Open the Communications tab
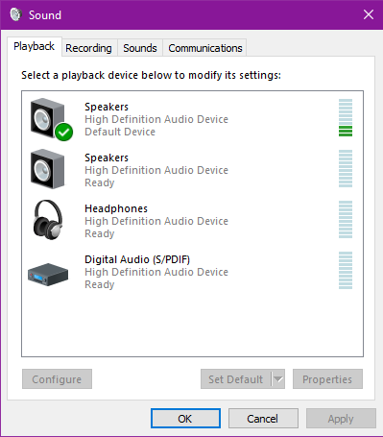The width and height of the screenshot is (383, 437). [205, 48]
